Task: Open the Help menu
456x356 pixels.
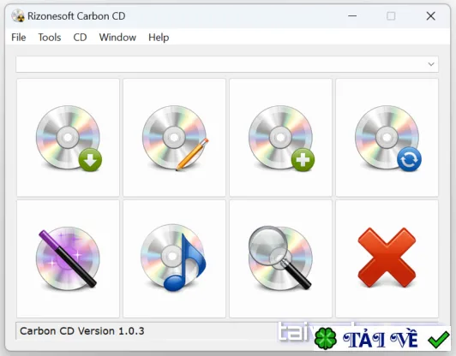Action: tap(159, 38)
